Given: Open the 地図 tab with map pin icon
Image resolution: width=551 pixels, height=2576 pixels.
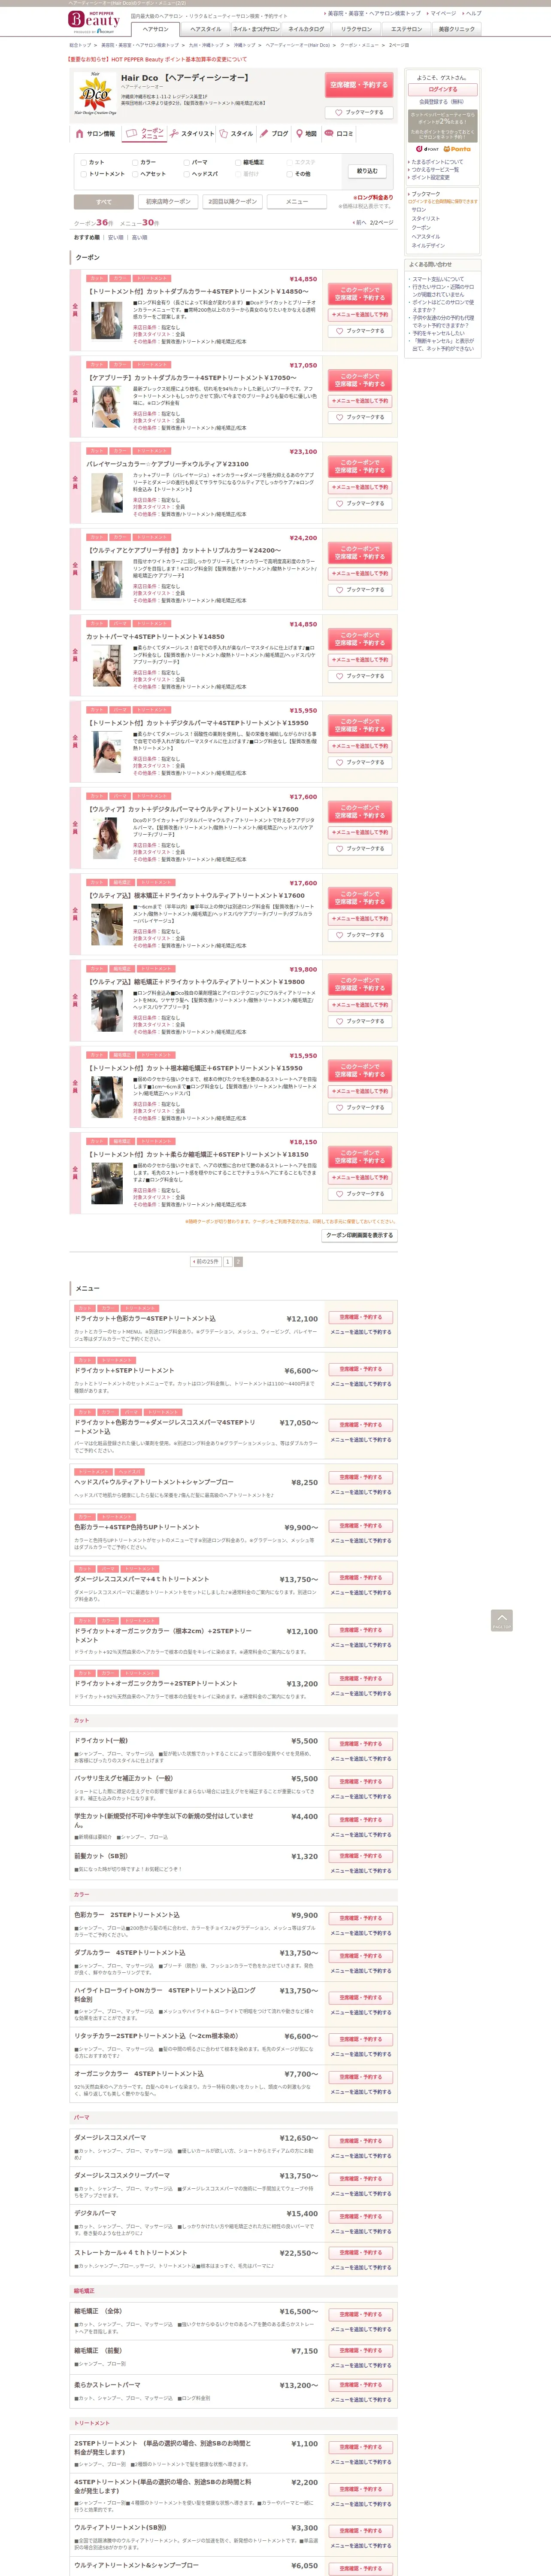Looking at the screenshot, I should click(x=306, y=134).
